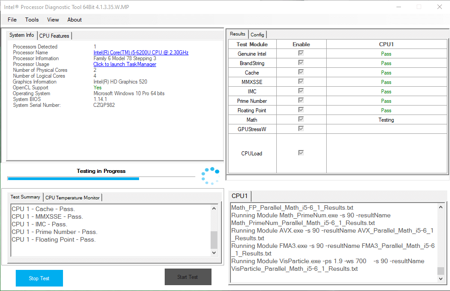This screenshot has width=450, height=291.
Task: Open the Tools menu
Action: 32,20
